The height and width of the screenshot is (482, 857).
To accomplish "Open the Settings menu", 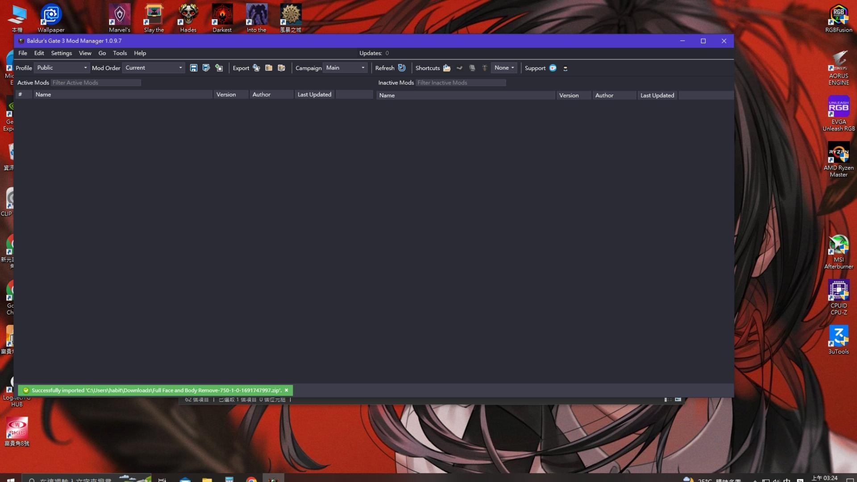I will click(x=61, y=53).
